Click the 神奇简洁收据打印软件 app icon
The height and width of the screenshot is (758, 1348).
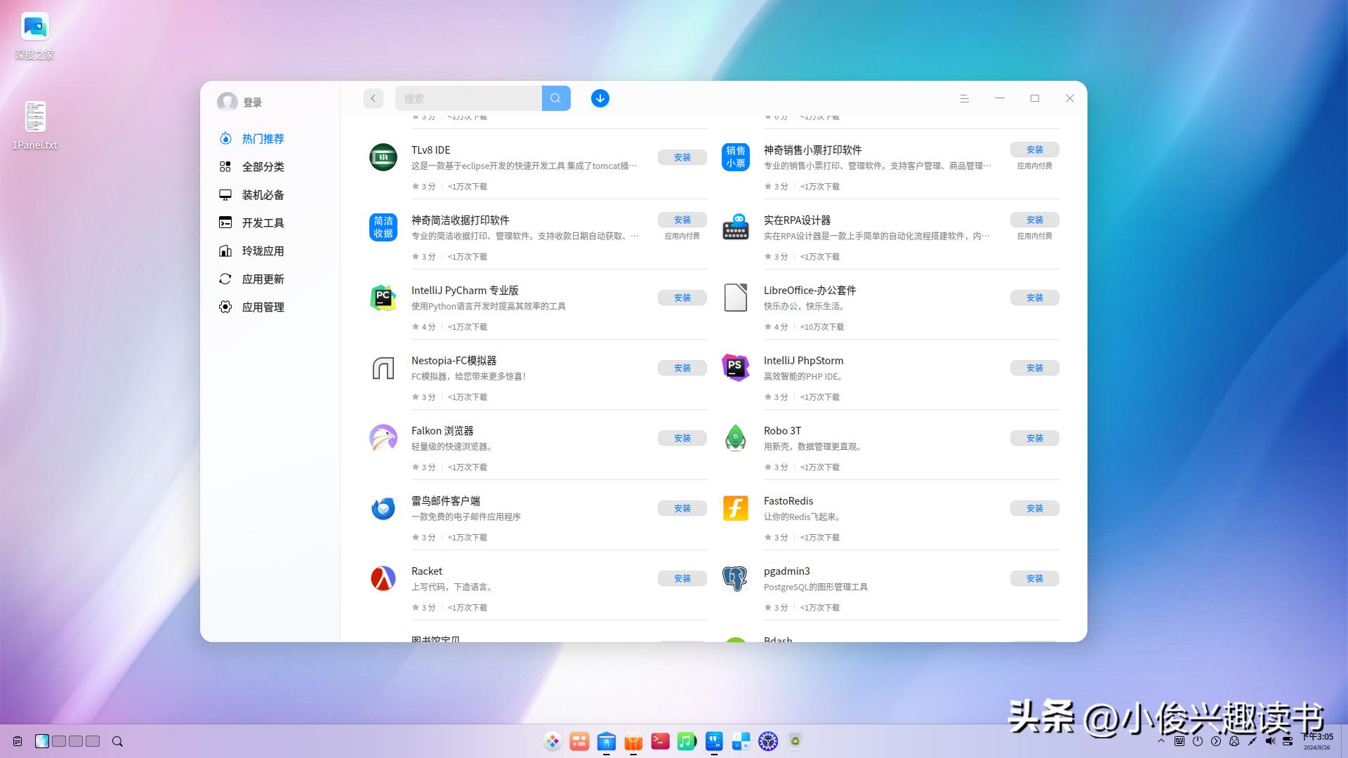click(383, 227)
